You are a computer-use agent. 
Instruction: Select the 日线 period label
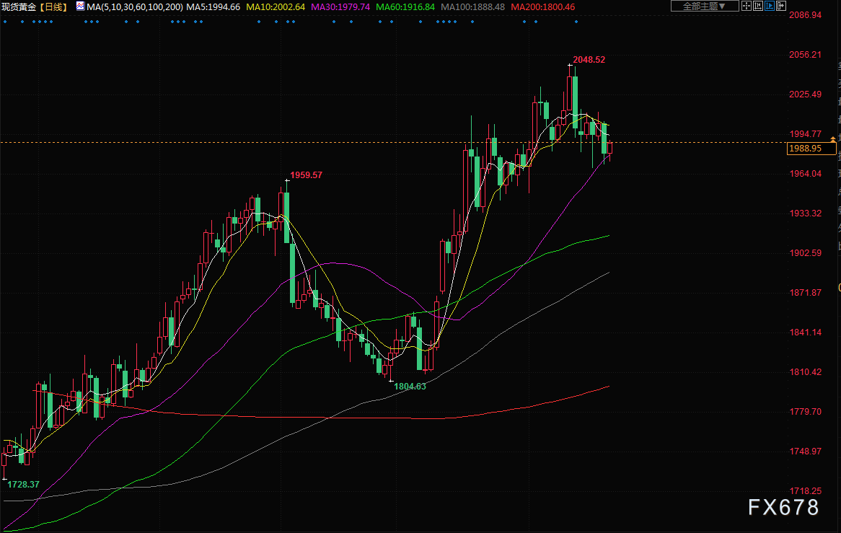point(53,7)
